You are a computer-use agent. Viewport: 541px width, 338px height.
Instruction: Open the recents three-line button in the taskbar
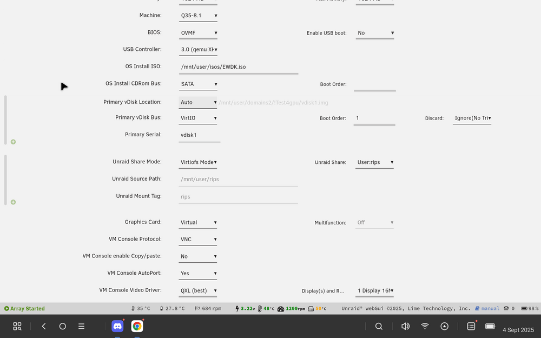[x=81, y=326]
